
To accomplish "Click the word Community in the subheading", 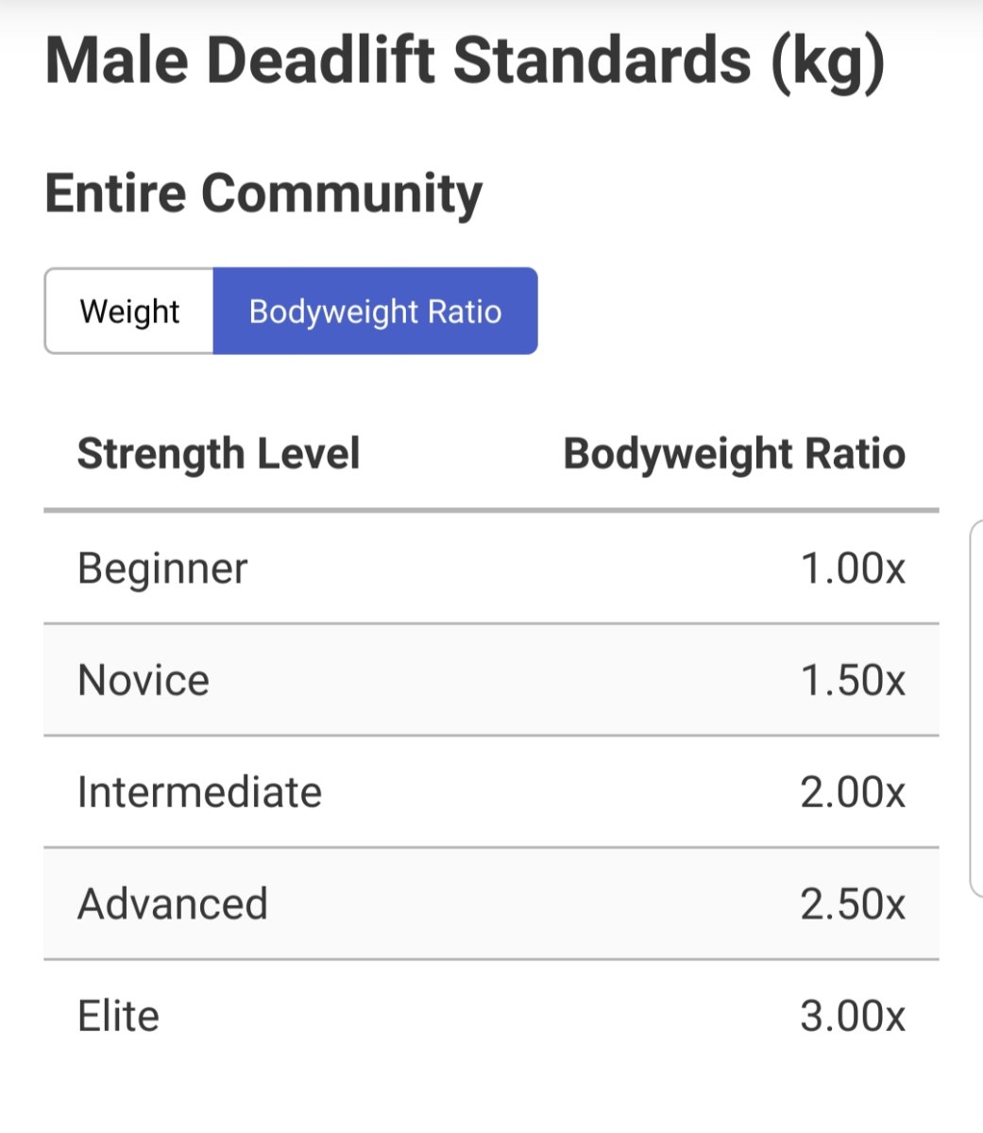I will [341, 194].
